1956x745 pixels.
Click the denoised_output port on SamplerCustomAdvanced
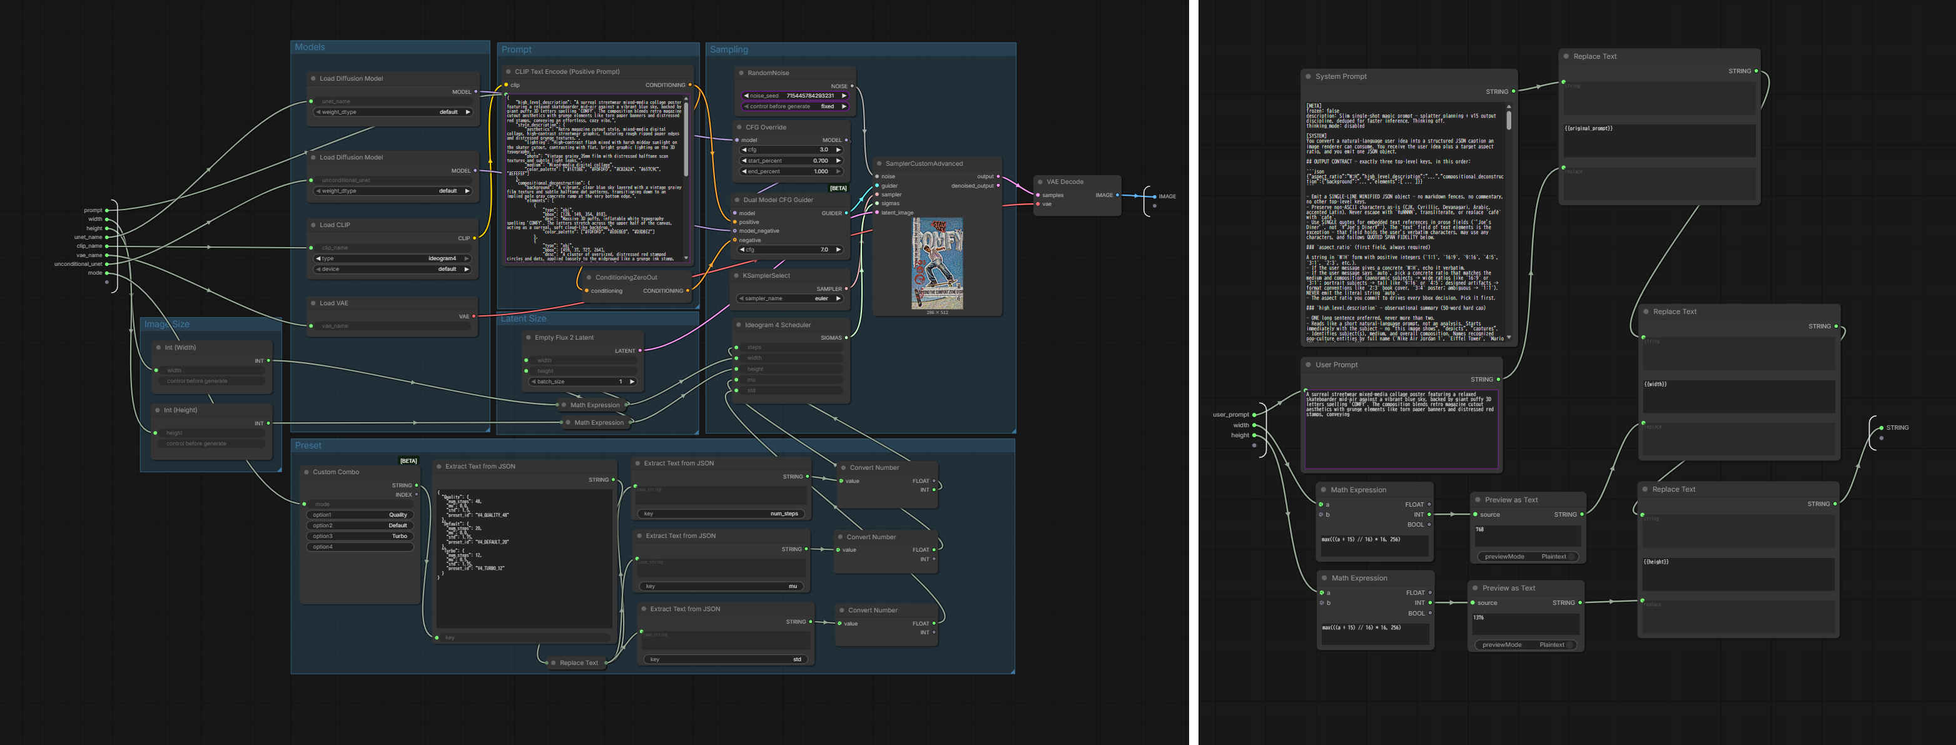click(x=998, y=185)
